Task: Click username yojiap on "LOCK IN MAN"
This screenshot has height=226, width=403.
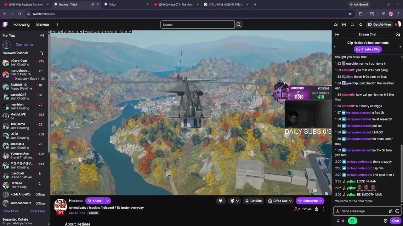Action: [351, 181]
